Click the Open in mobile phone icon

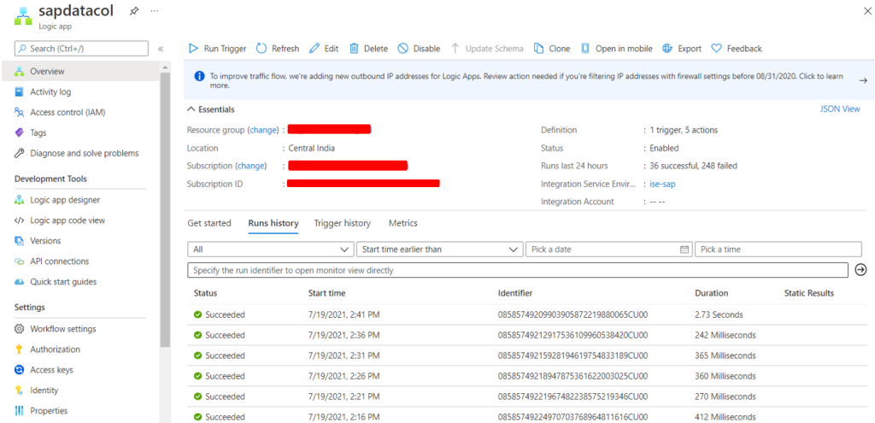[584, 49]
